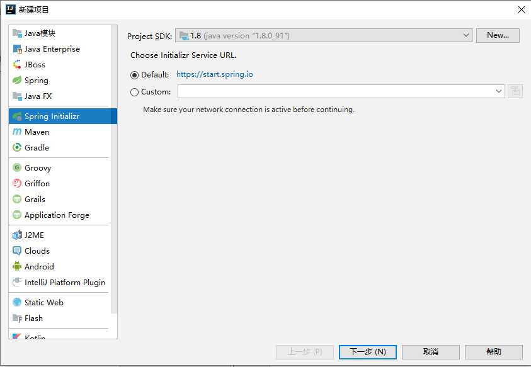Click the Gradle icon
This screenshot has height=367, width=531.
pos(17,147)
